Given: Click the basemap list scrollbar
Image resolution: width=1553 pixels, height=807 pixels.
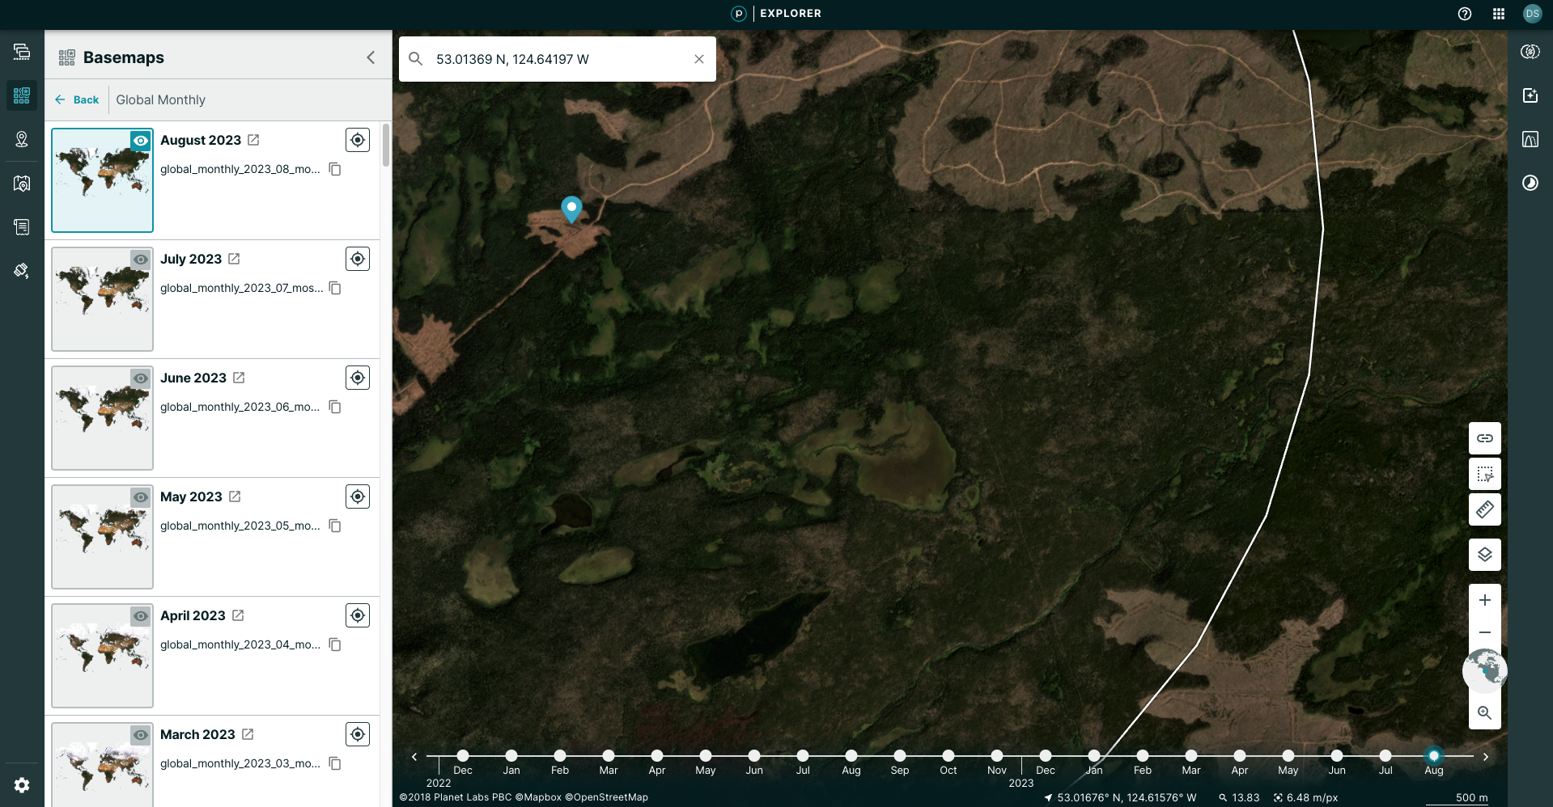Looking at the screenshot, I should 386,146.
